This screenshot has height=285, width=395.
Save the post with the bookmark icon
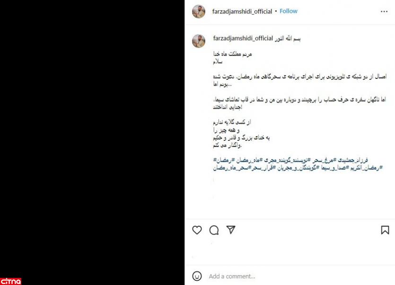[x=385, y=230]
